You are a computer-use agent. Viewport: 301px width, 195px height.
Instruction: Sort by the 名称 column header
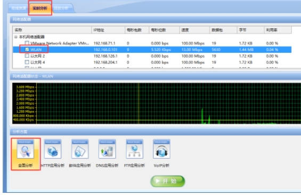[x=52, y=30]
